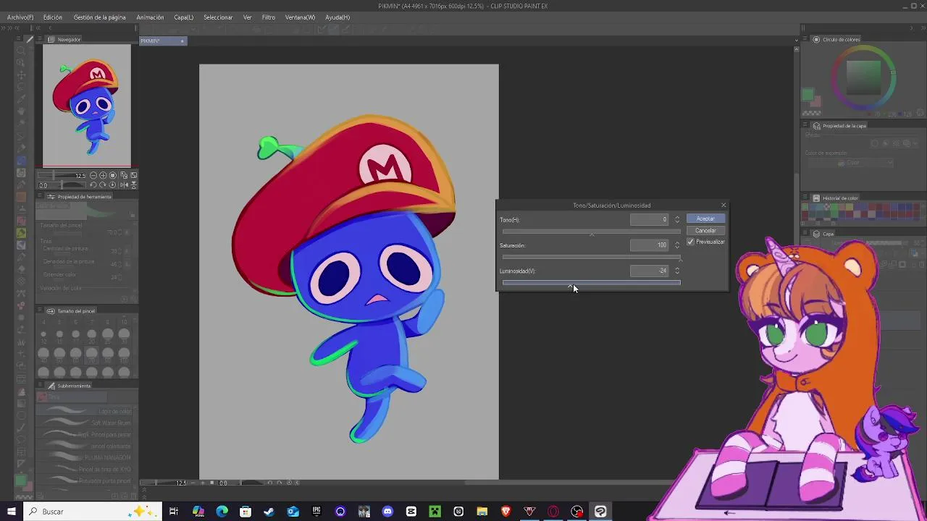Click zoom in icon in Navegador
927x521 pixels.
[103, 175]
